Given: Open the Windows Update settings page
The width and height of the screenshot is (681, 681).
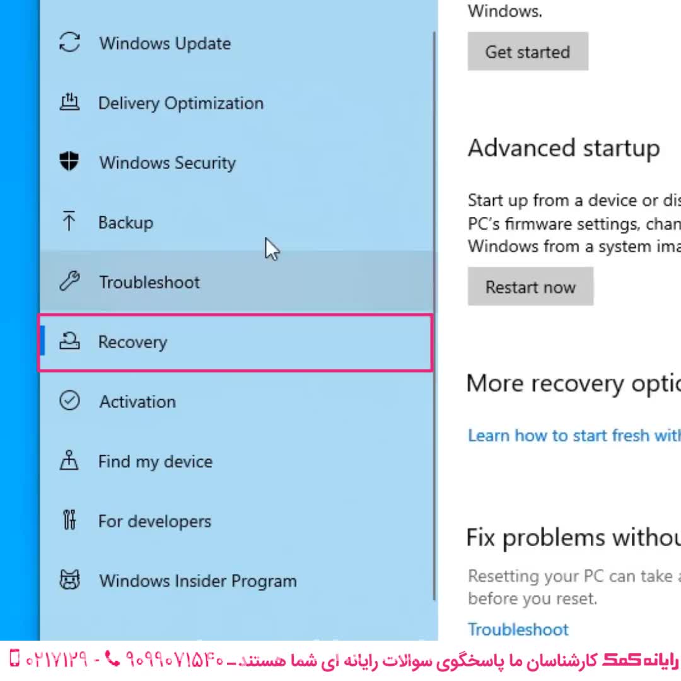Looking at the screenshot, I should pos(165,44).
